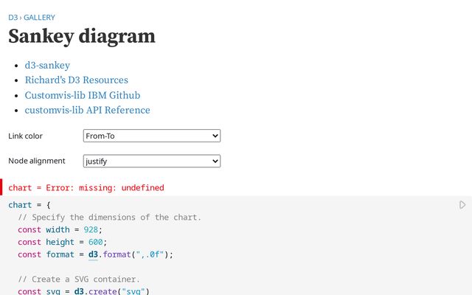Place cursor on width value 928
This screenshot has height=295, width=472.
point(91,229)
